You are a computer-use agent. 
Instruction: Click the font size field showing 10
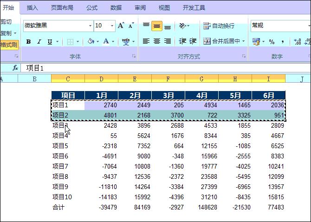tap(102, 26)
